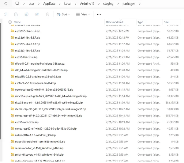Go to Arduino15 folder in breadcrumb
Viewport: 184px width, 163px height.
(87, 4)
